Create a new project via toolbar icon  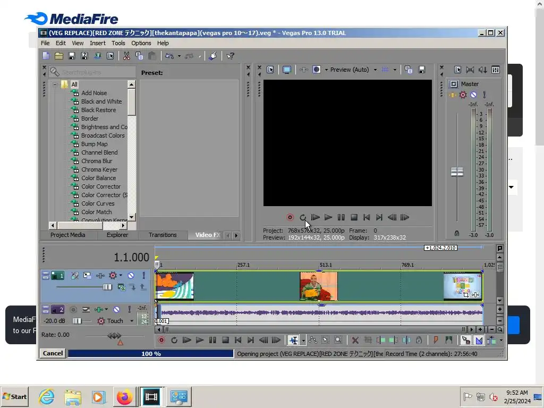46,56
